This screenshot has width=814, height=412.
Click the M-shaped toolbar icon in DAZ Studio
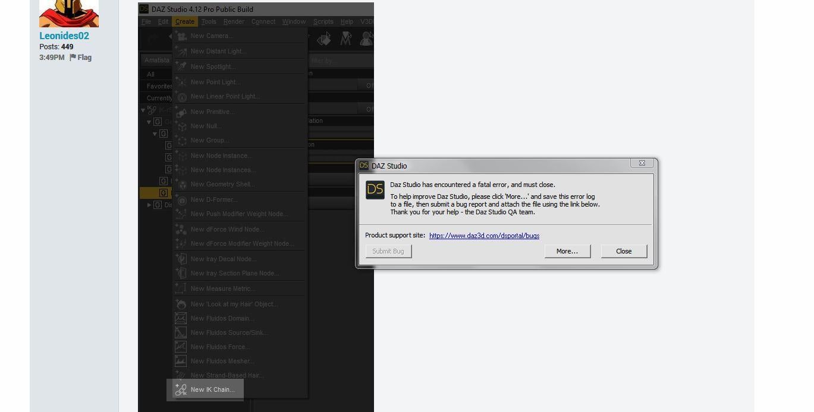346,39
